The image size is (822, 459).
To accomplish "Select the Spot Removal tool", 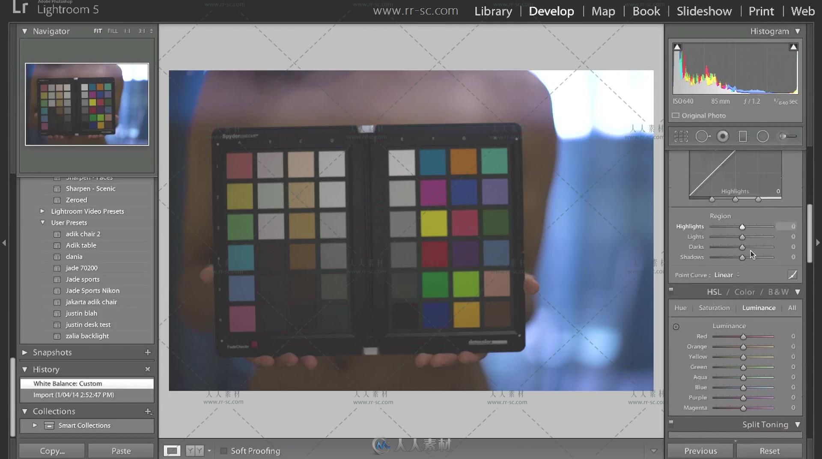I will coord(703,136).
